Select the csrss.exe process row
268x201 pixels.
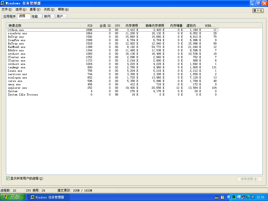point(113,81)
